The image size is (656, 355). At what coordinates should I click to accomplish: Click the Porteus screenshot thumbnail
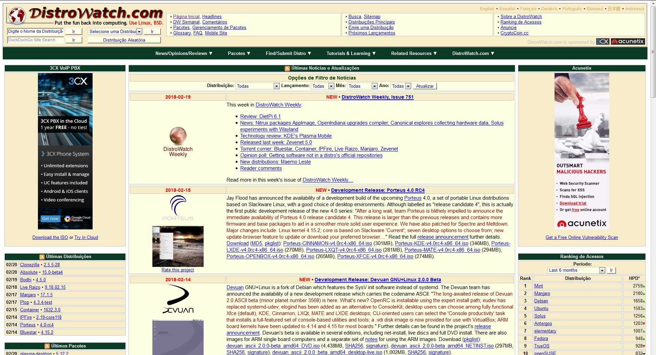pyautogui.click(x=178, y=246)
